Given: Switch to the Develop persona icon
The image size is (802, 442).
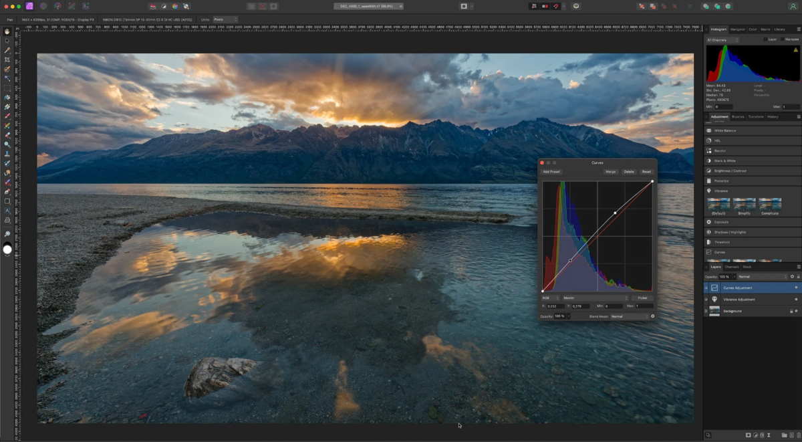Looking at the screenshot, I should pyautogui.click(x=58, y=6).
